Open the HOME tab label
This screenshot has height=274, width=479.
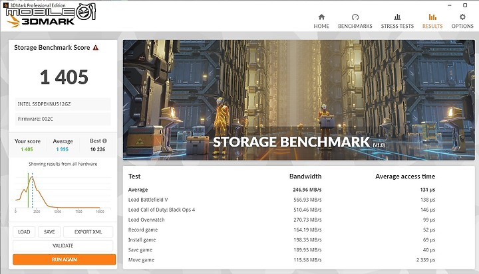pyautogui.click(x=321, y=27)
